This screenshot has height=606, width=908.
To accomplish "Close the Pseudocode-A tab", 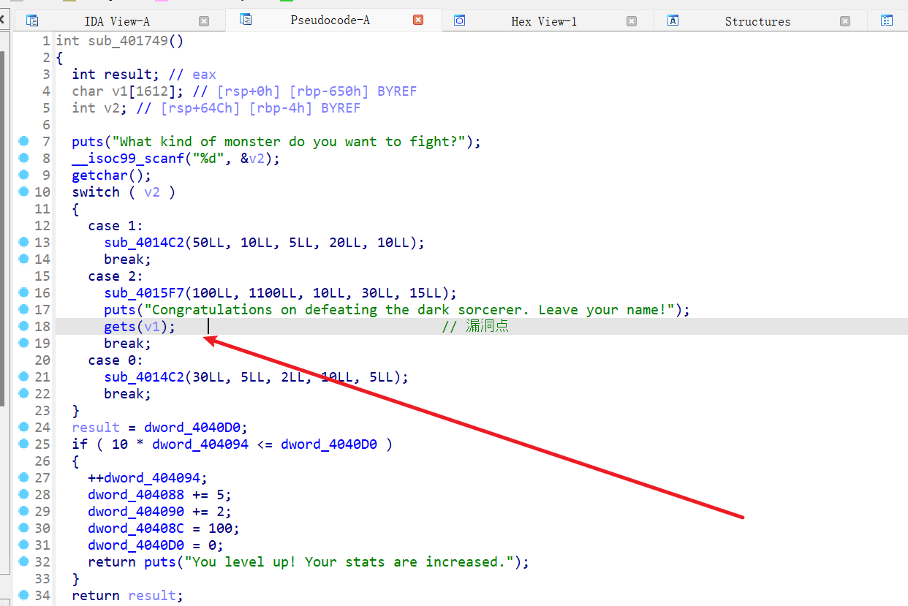I will point(418,20).
